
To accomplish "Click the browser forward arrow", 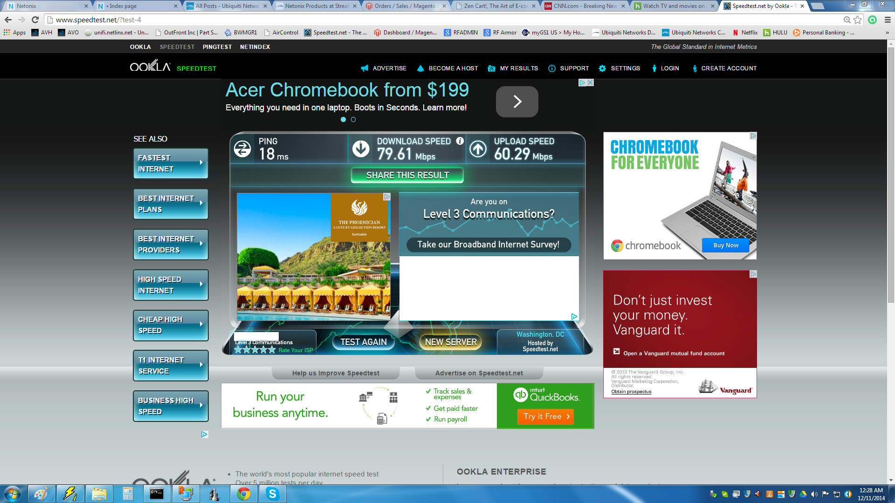I will (21, 20).
